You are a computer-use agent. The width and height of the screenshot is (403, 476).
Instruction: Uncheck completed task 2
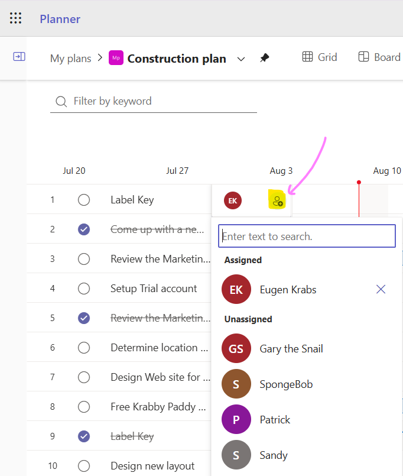coord(84,229)
